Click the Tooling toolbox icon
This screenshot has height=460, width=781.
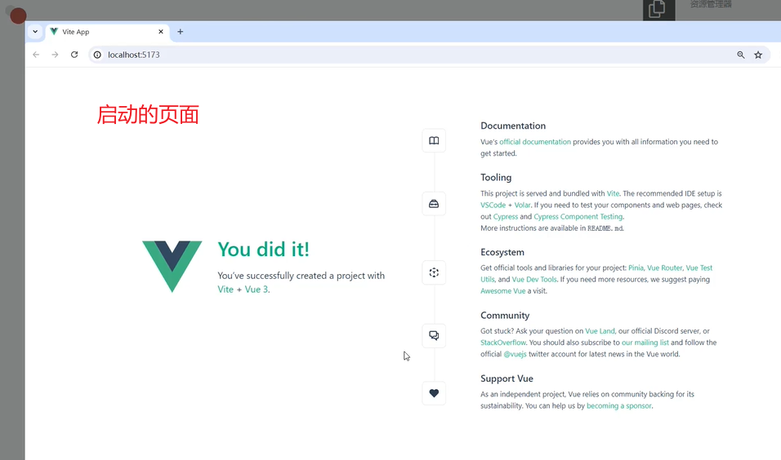coord(434,204)
